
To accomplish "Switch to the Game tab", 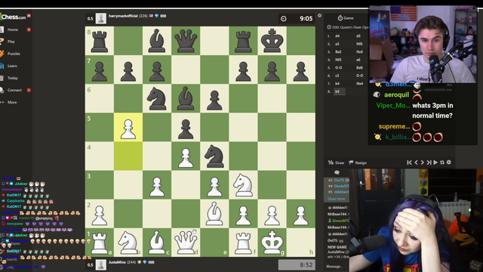I will 346,18.
